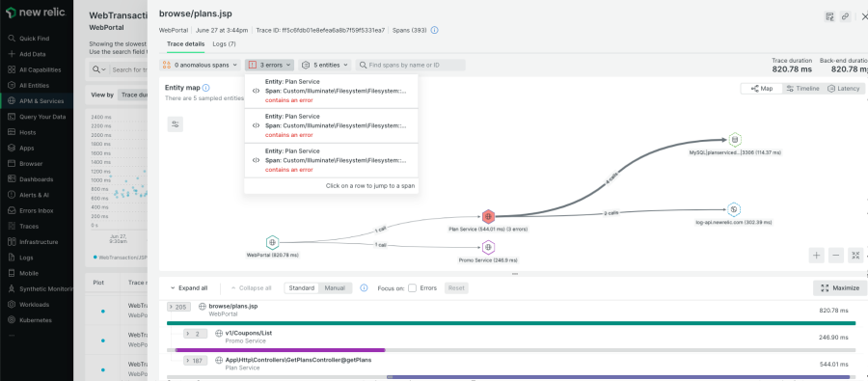
Task: Switch entity view to Latency
Action: tap(844, 89)
